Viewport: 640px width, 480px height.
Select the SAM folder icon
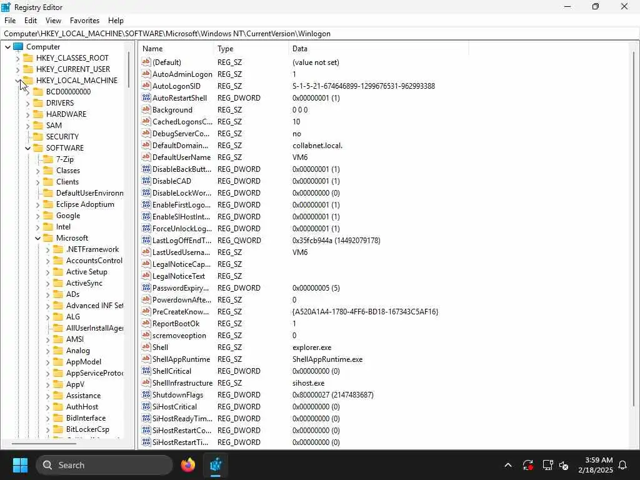click(x=38, y=125)
